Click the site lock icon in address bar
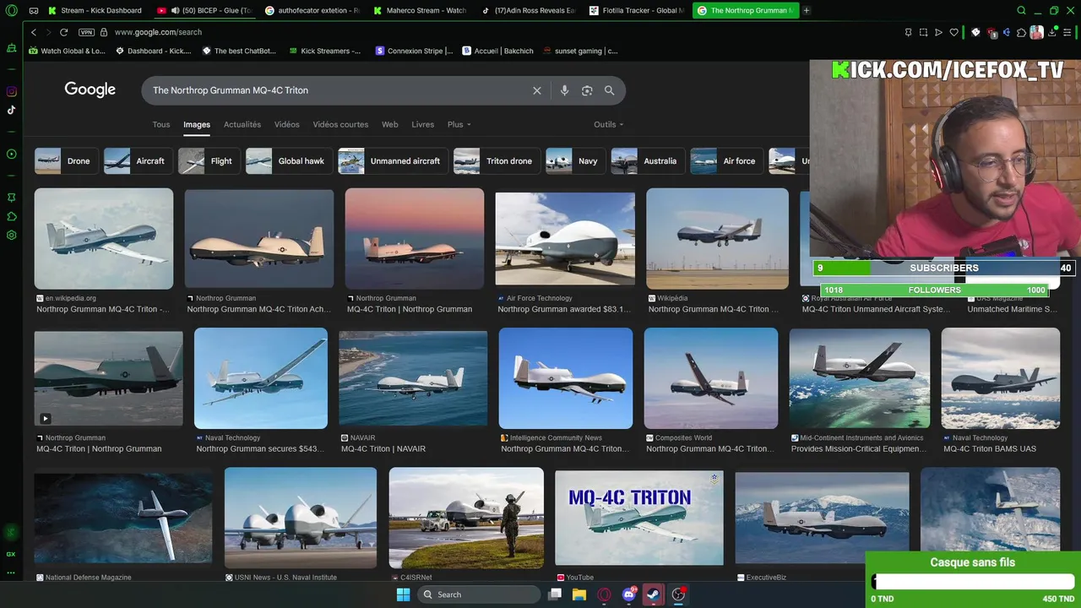Viewport: 1081px width, 608px height. tap(104, 32)
